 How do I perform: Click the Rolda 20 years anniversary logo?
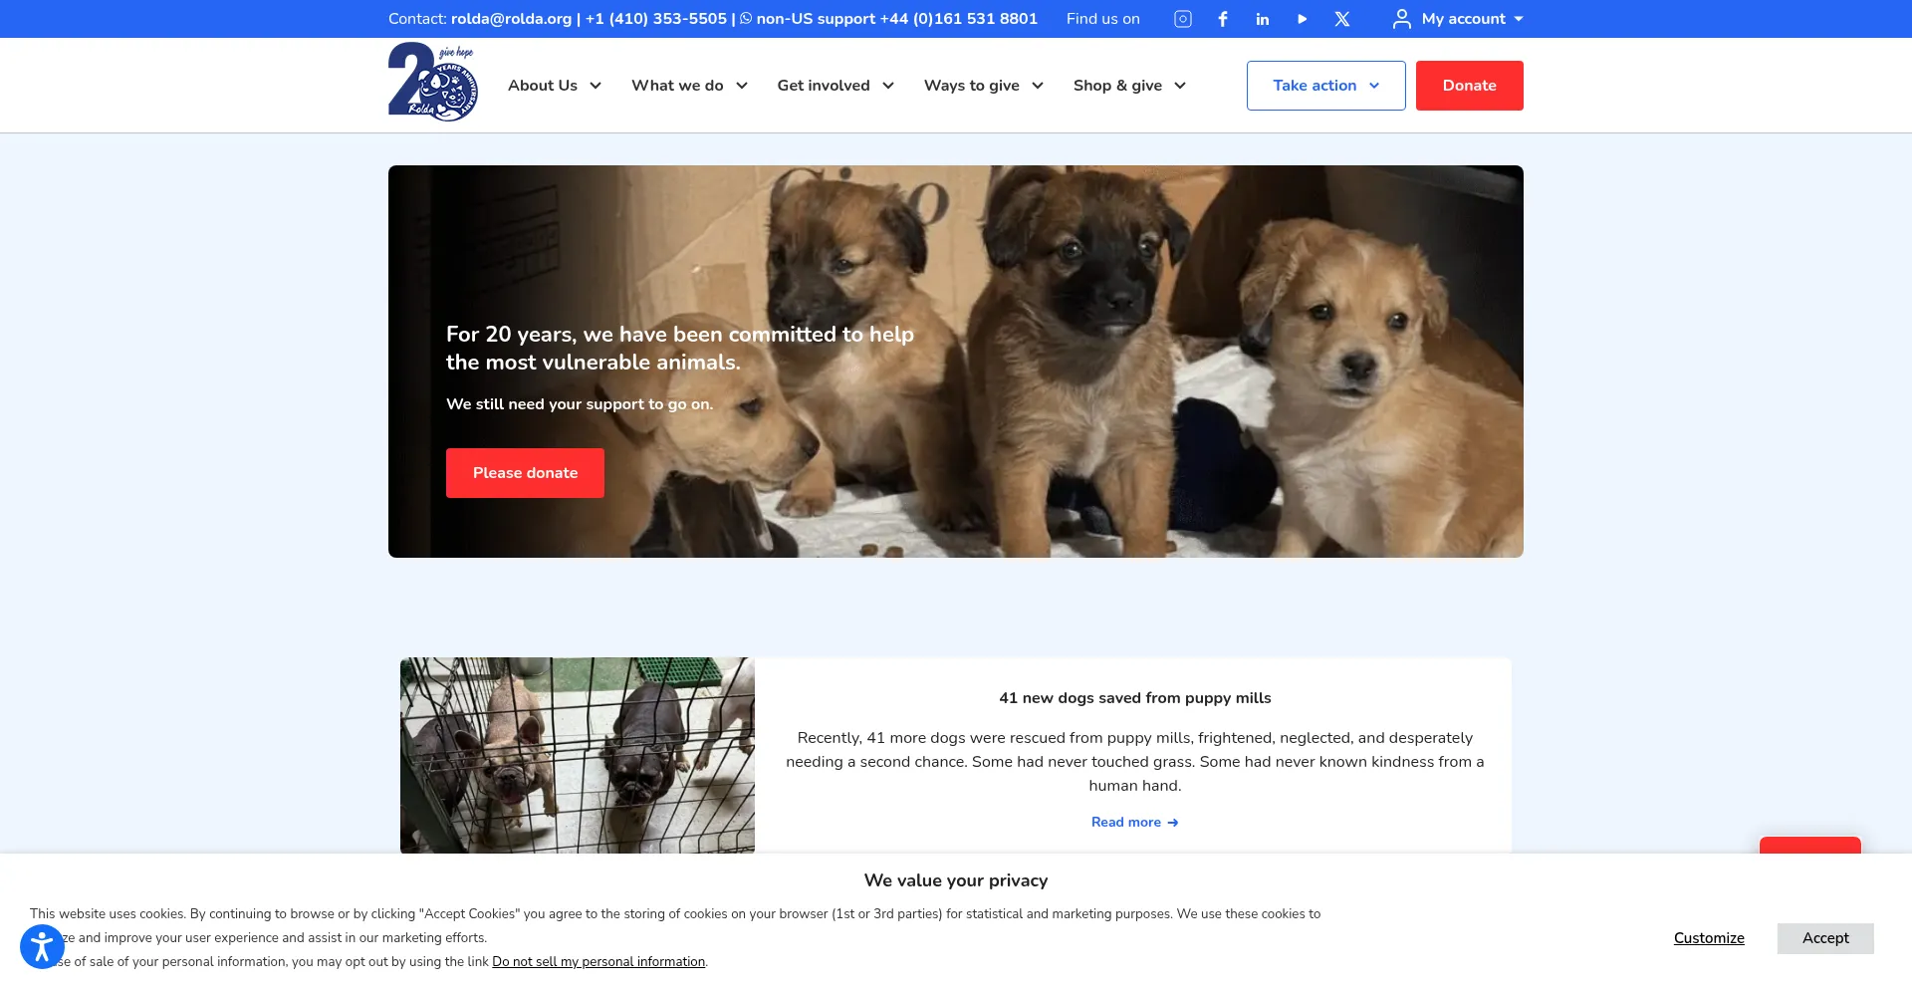(x=433, y=82)
